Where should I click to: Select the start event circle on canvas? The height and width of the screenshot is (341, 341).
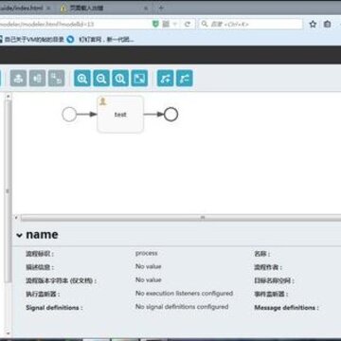point(69,114)
